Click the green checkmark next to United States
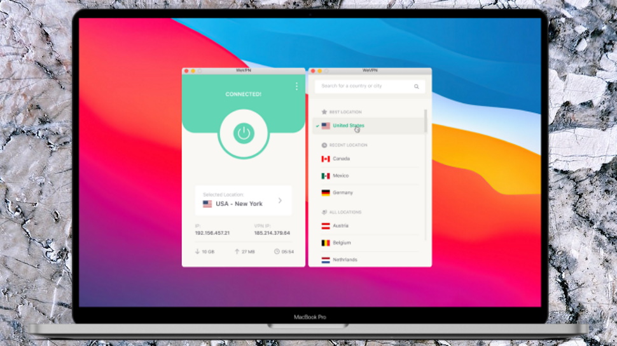The image size is (617, 346). click(x=317, y=126)
